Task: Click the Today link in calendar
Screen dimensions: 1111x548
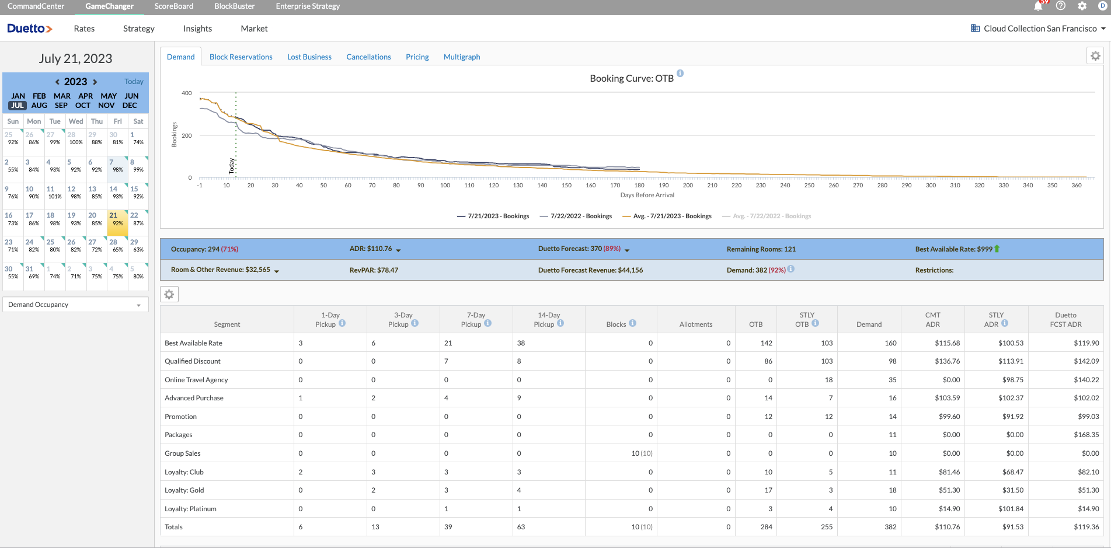Action: [x=134, y=82]
